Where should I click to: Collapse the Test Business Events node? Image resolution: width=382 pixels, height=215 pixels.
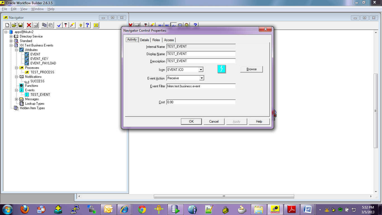pos(11,45)
